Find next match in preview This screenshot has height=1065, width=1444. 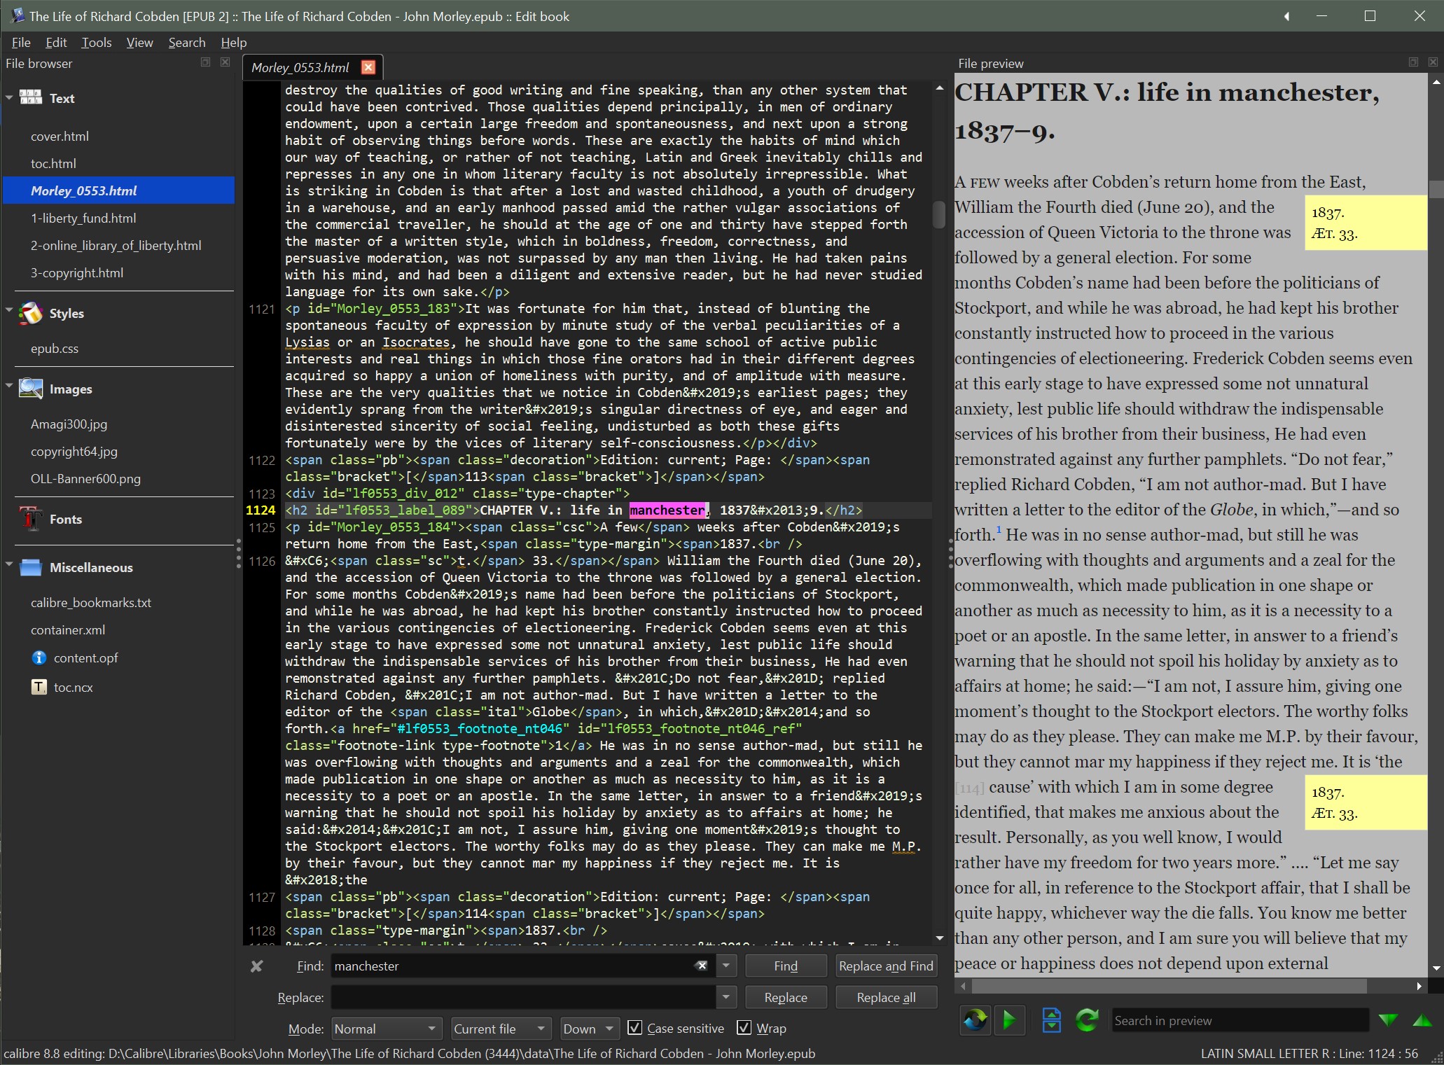(x=1388, y=1021)
